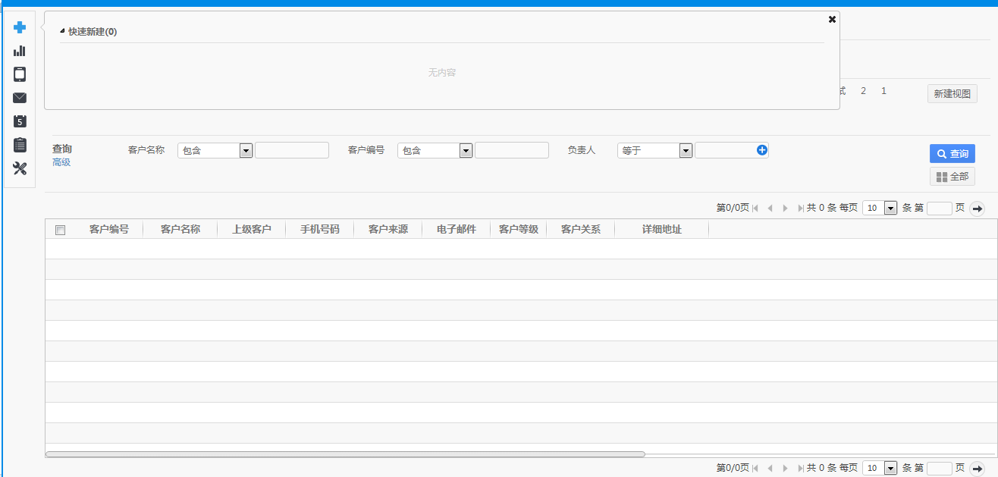Open the wrench tools settings icon

(20, 168)
